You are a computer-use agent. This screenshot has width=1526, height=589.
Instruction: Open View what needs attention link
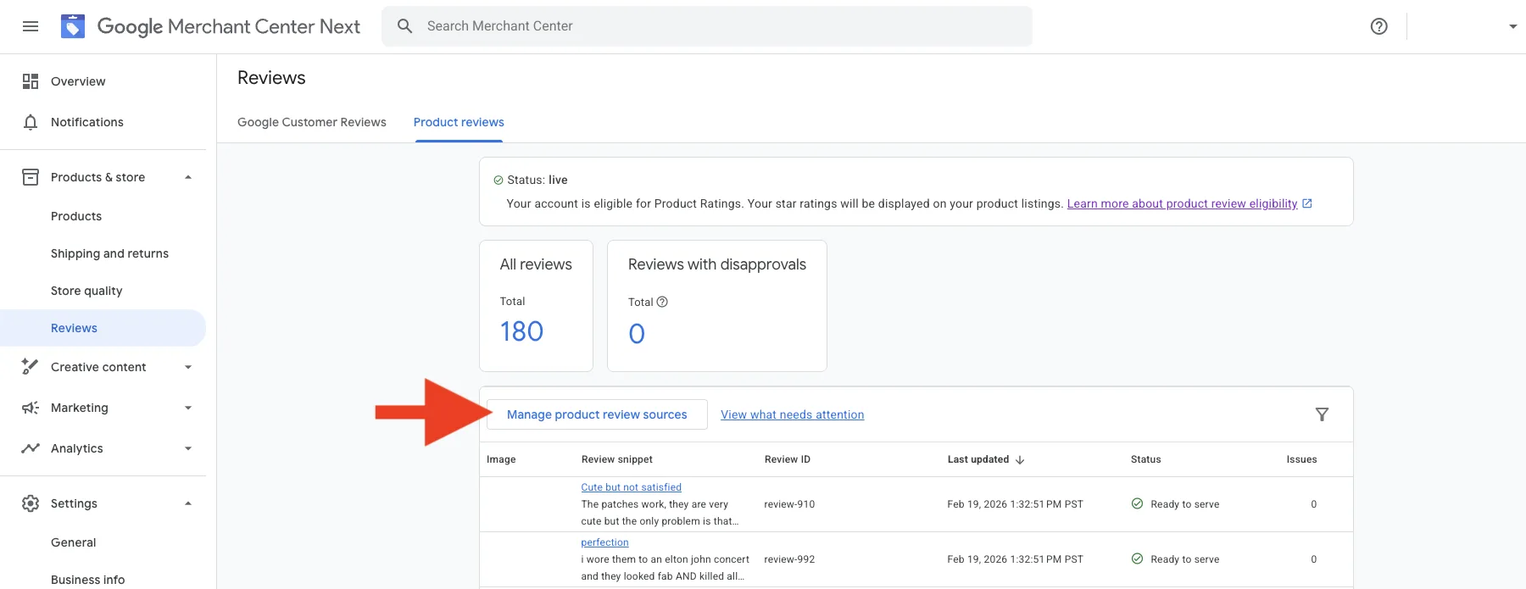[793, 414]
